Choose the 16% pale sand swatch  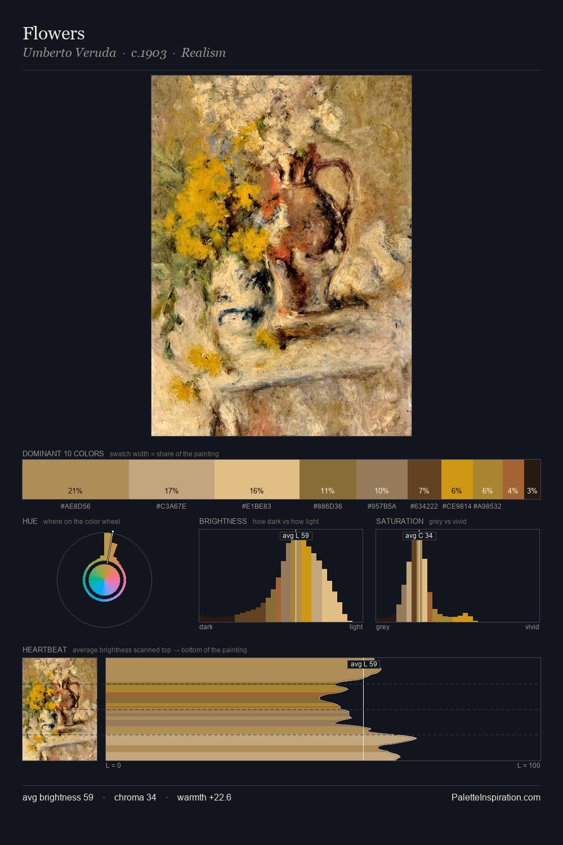[257, 479]
